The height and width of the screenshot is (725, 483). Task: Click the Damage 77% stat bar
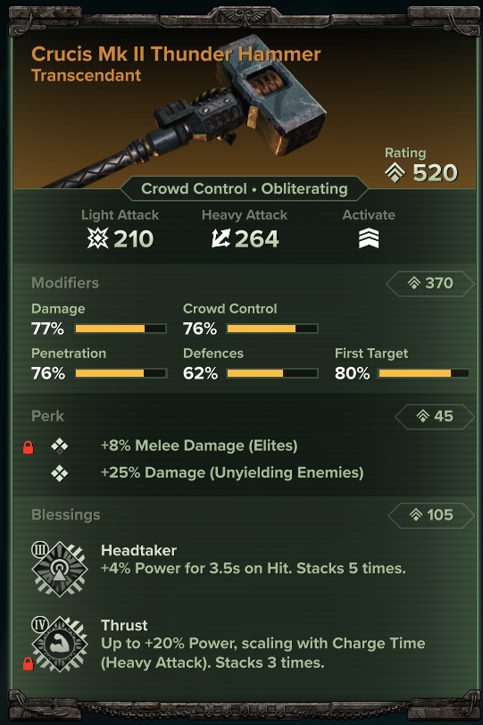[121, 329]
